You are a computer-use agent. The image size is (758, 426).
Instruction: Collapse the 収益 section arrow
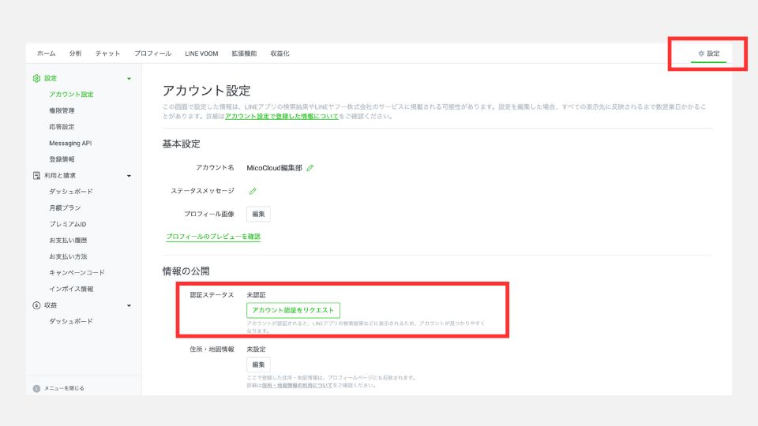coord(129,306)
